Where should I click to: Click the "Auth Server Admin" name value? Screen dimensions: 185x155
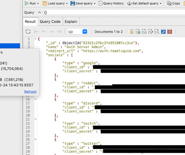[84, 47]
